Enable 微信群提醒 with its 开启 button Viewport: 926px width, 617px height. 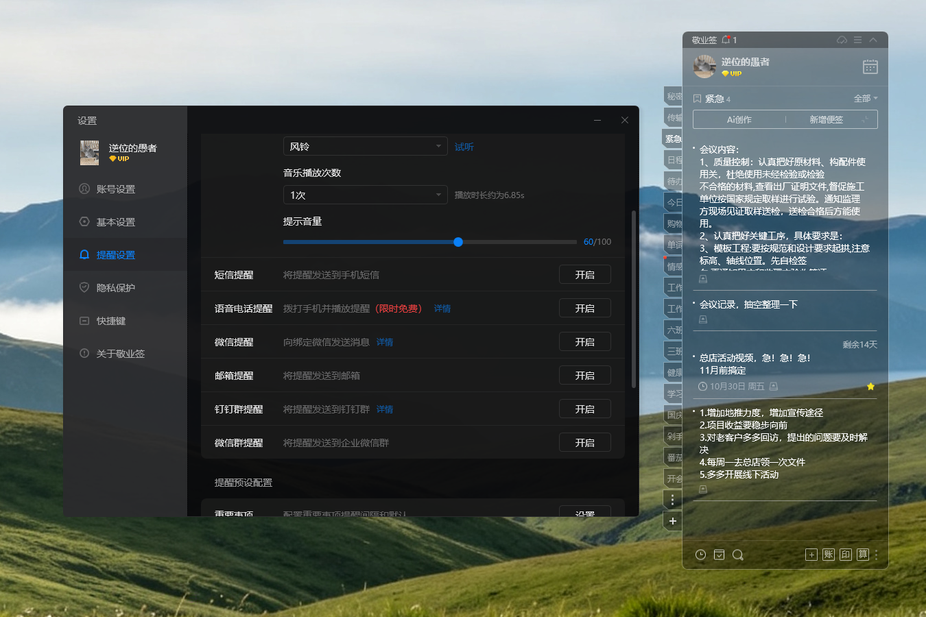point(584,443)
